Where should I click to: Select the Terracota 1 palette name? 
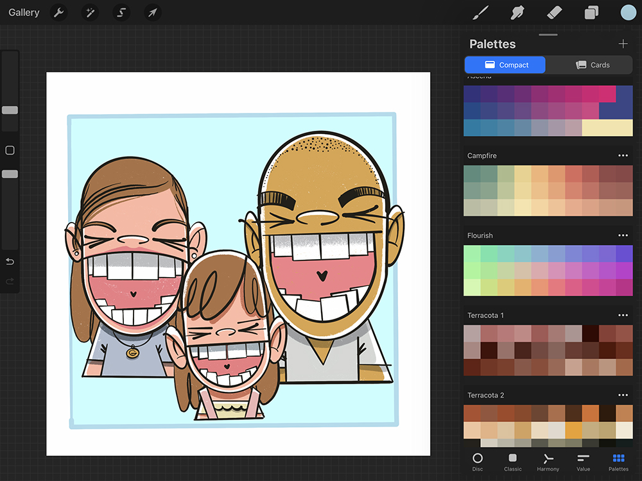click(485, 315)
